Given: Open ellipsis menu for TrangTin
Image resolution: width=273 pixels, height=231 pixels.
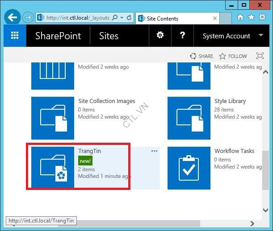Looking at the screenshot, I should click(x=154, y=151).
